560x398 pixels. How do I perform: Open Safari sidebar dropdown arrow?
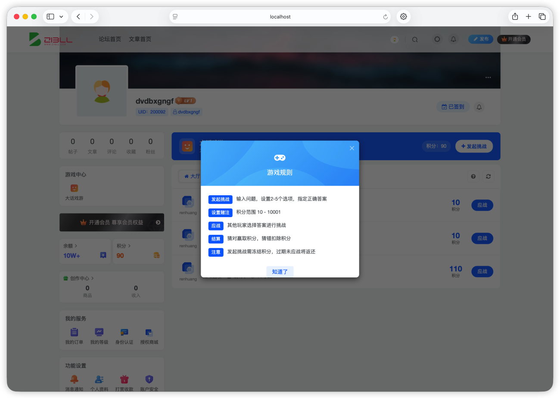point(61,17)
